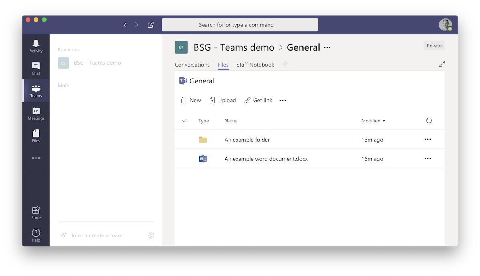The height and width of the screenshot is (276, 480).
Task: Open the Staff Notebook tab
Action: click(255, 65)
